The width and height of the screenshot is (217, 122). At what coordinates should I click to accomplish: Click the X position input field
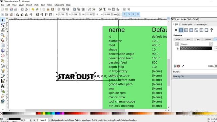[x=62, y=14]
